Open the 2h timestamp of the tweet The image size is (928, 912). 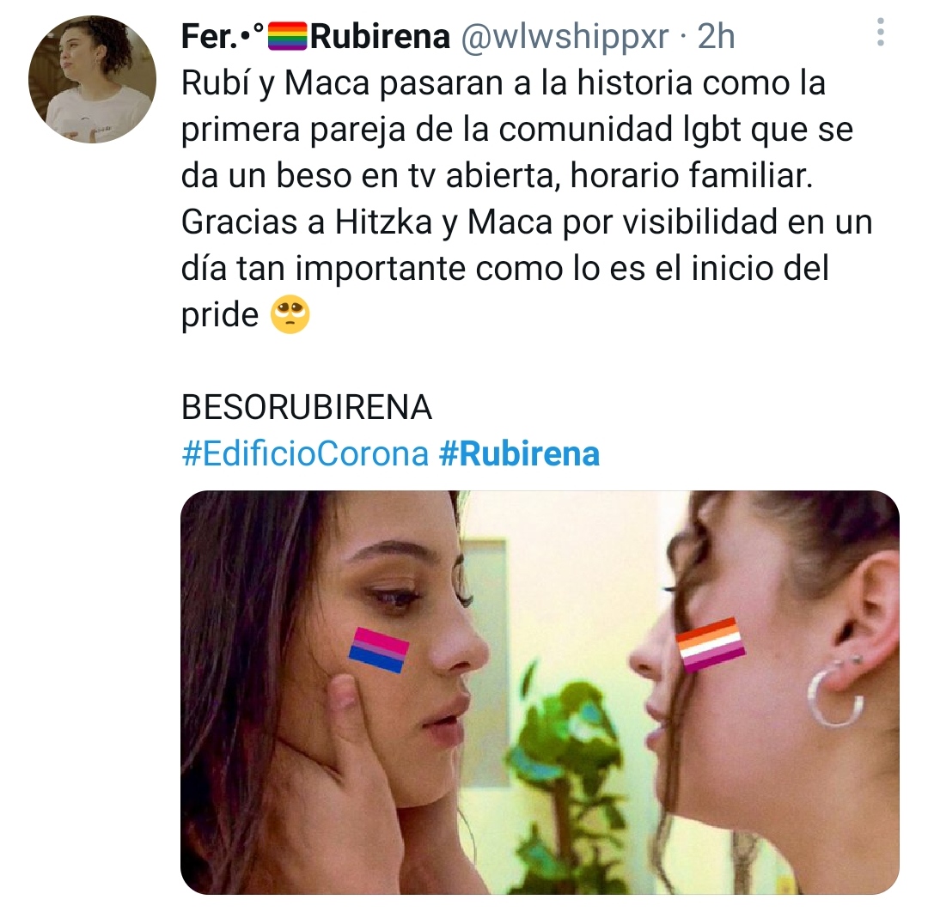(716, 37)
